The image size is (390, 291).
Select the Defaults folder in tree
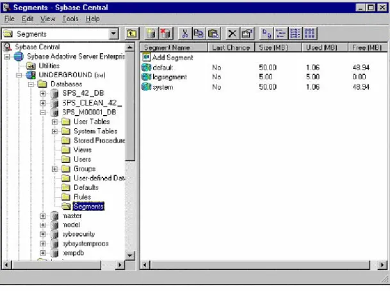click(86, 187)
